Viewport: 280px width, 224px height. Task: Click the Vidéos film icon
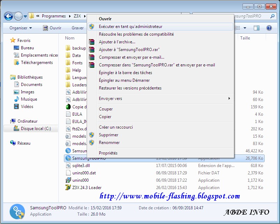point(16,106)
